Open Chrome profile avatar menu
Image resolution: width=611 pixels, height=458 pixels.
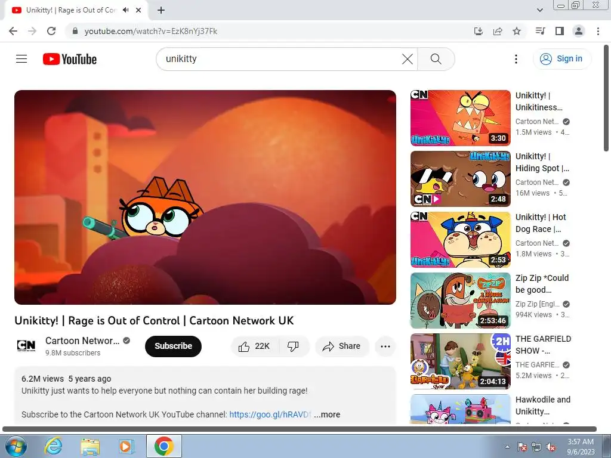click(579, 31)
